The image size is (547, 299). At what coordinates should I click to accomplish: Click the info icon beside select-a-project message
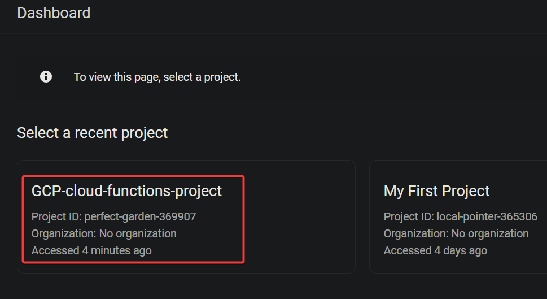click(x=46, y=76)
